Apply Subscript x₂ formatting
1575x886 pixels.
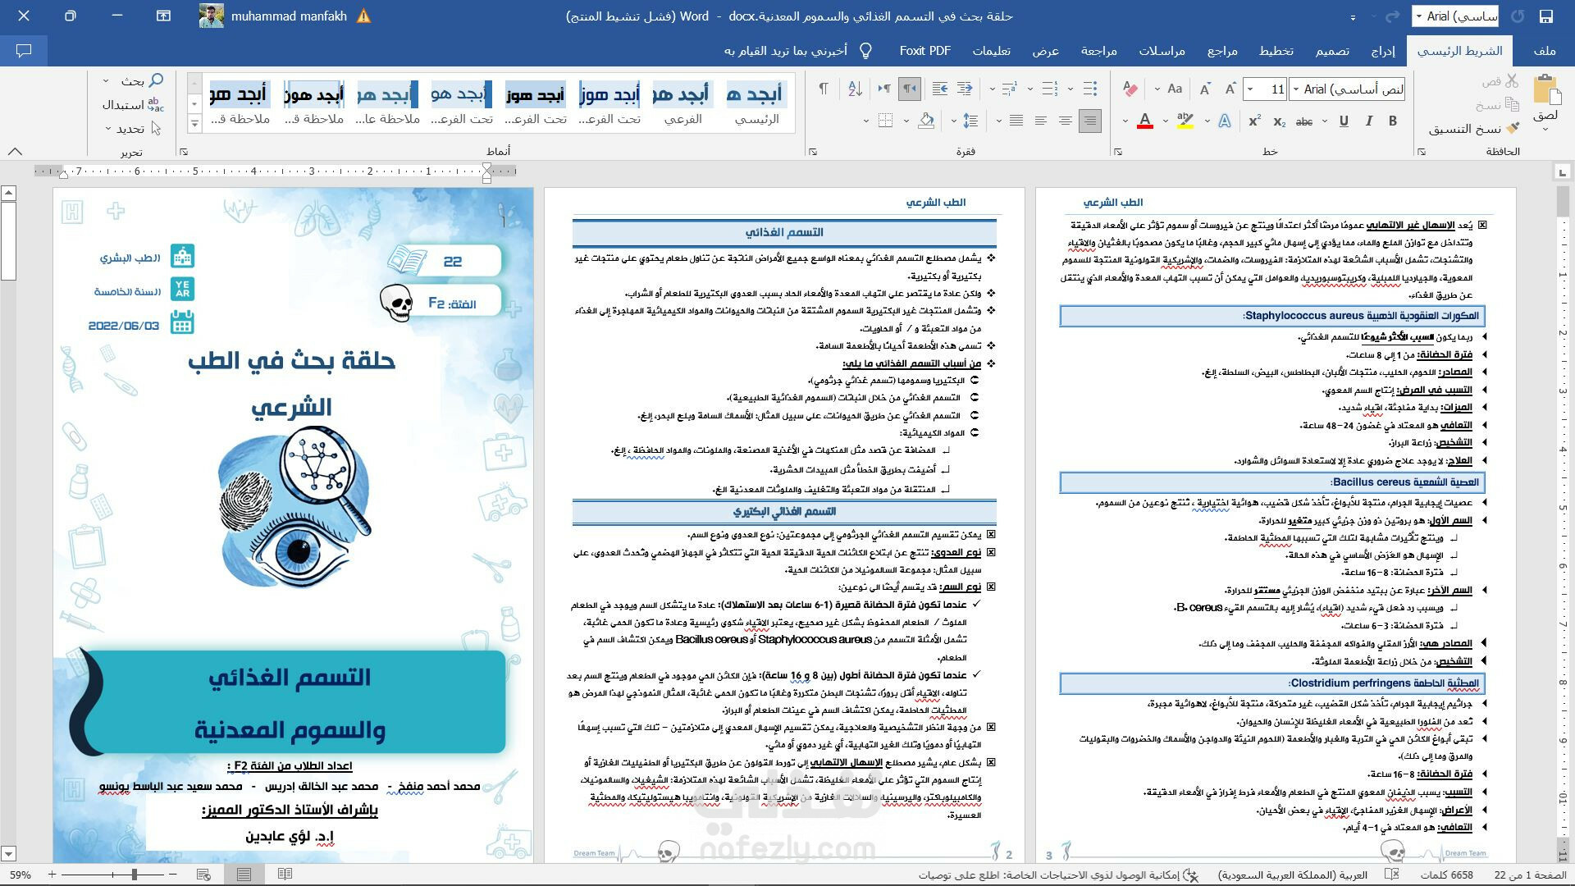coord(1280,121)
